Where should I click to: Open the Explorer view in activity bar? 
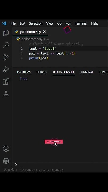tap(6, 33)
